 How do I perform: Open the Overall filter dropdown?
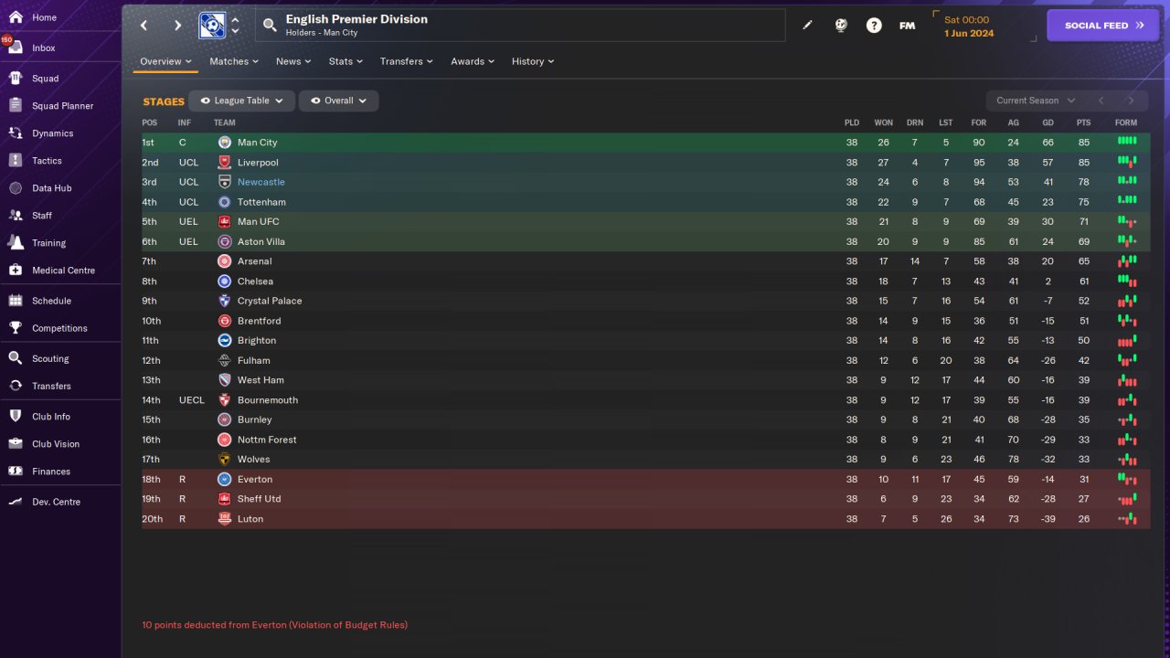click(338, 101)
